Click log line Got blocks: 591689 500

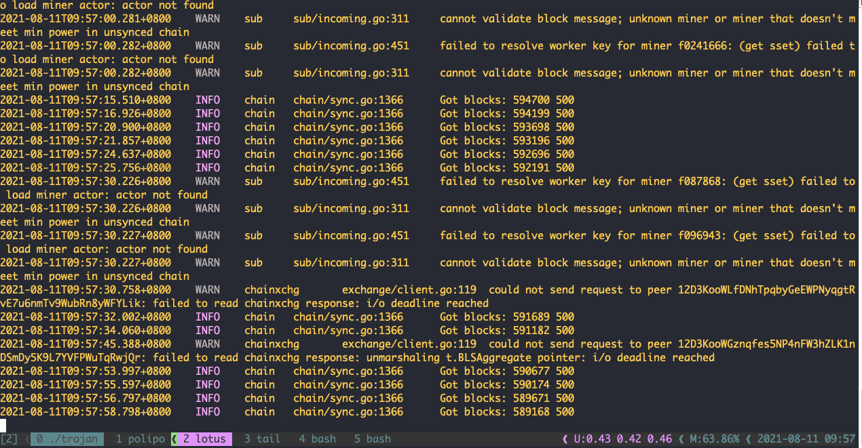506,317
